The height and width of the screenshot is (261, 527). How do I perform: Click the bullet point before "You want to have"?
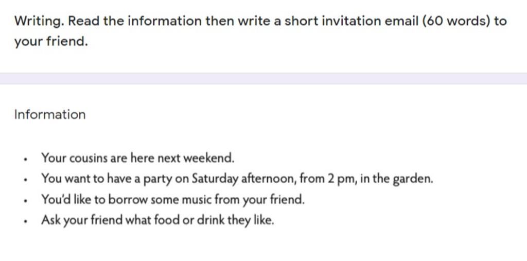[x=26, y=180]
